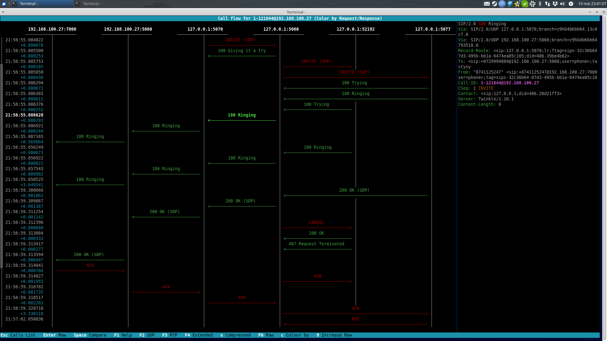Click the network up-down arrows icon
Viewport: 607px width, 341px height.
[x=548, y=4]
